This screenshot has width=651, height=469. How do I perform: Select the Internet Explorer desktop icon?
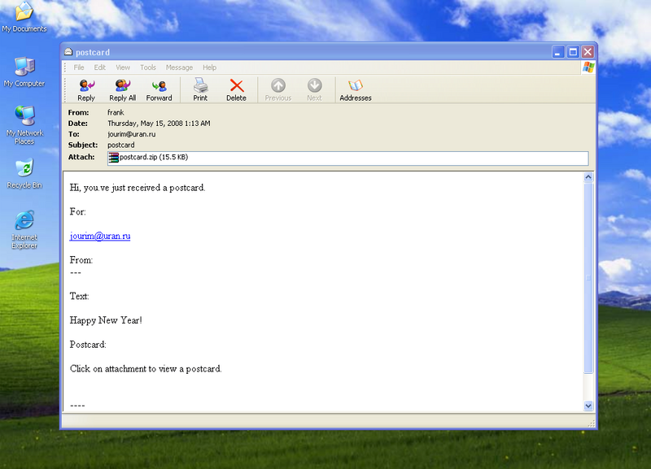24,220
